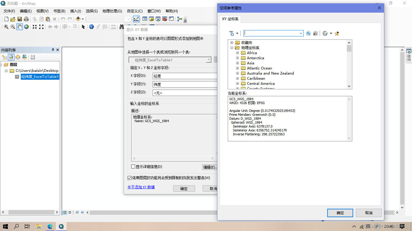Open the Python window icon

click(171, 19)
